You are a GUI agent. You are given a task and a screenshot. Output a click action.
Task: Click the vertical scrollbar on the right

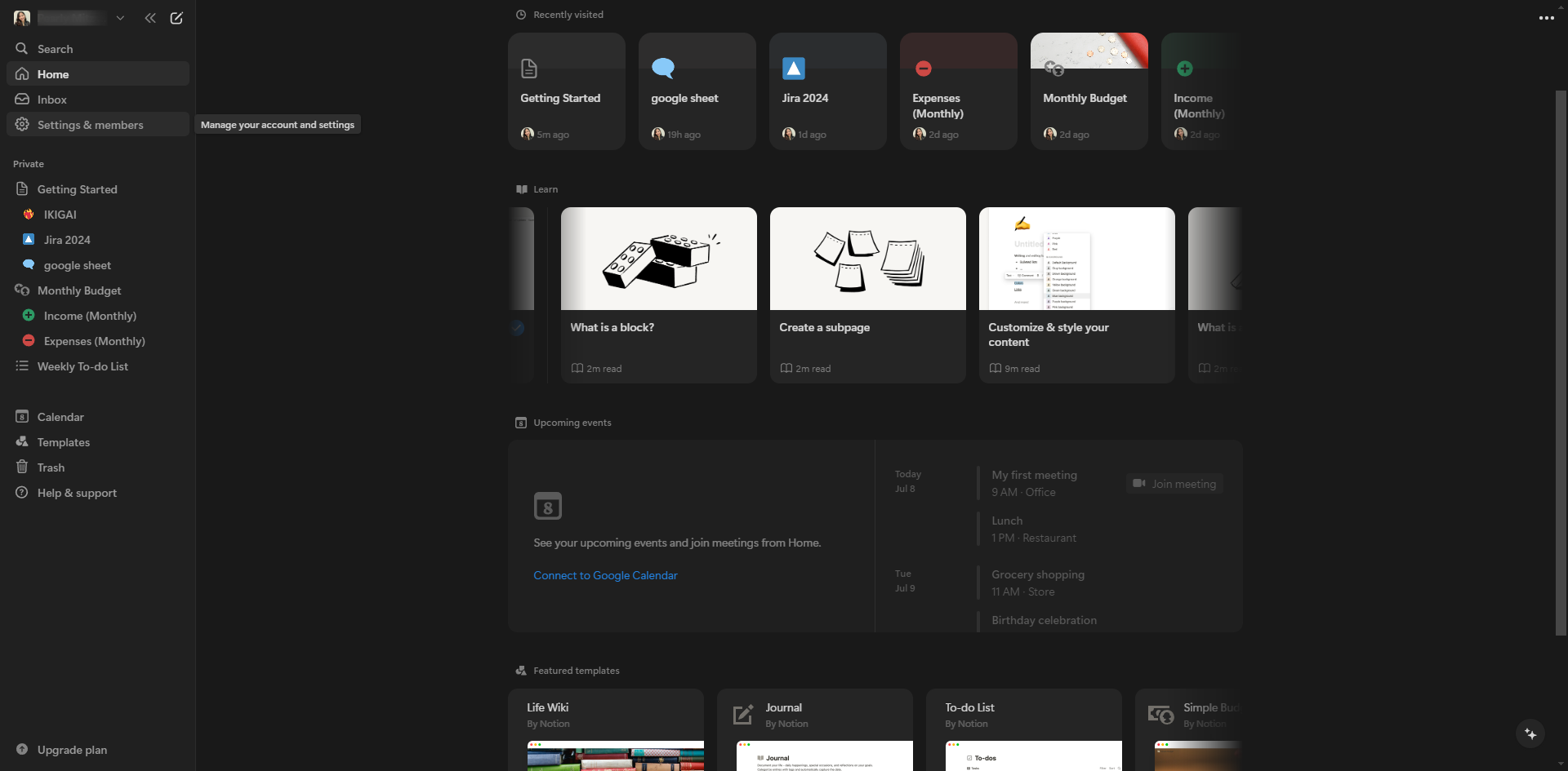tap(1560, 359)
